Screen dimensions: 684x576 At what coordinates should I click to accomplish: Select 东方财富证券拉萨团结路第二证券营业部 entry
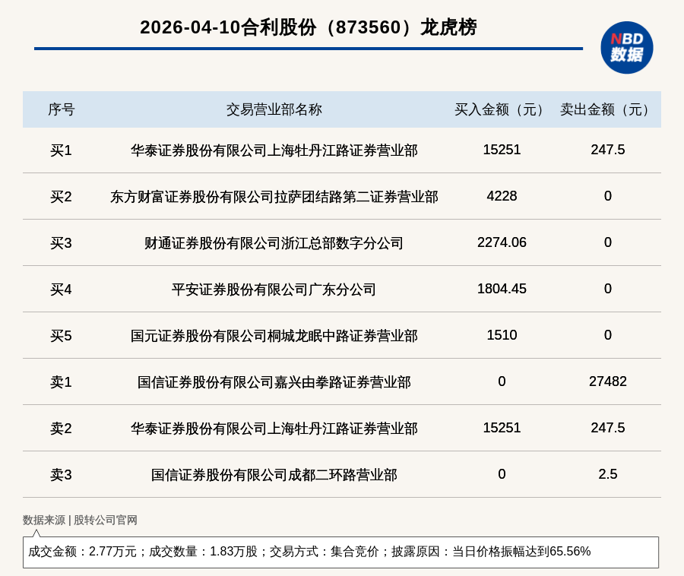pyautogui.click(x=274, y=197)
